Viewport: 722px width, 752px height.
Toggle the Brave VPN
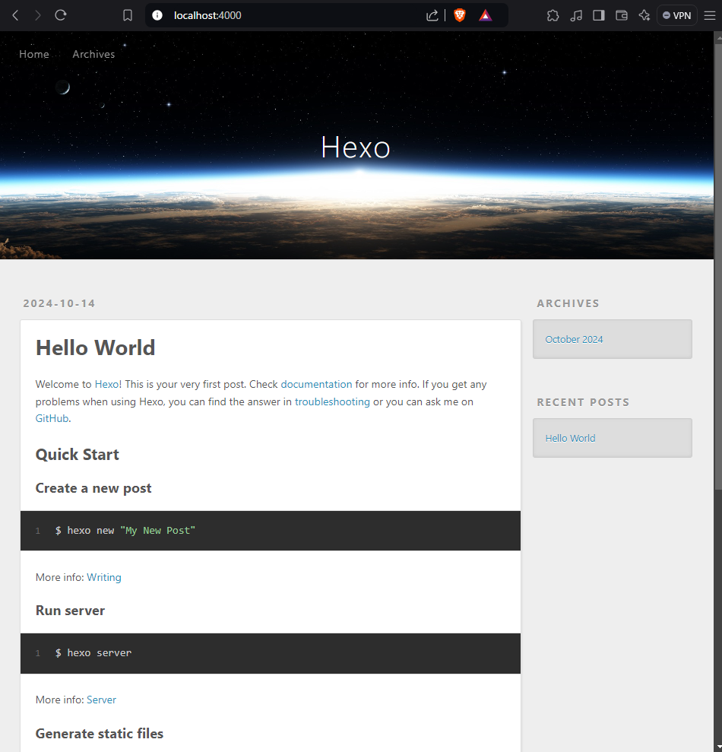click(676, 14)
